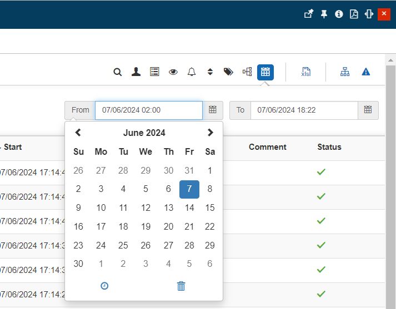Click the open in new window icon
This screenshot has width=396, height=309.
309,14
